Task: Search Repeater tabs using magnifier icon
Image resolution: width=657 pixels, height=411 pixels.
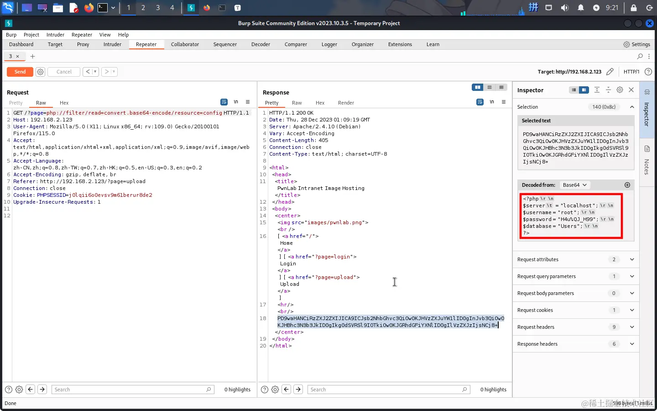Action: pos(640,56)
